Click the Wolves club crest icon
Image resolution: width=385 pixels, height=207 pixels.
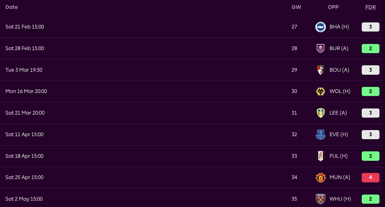tap(320, 91)
